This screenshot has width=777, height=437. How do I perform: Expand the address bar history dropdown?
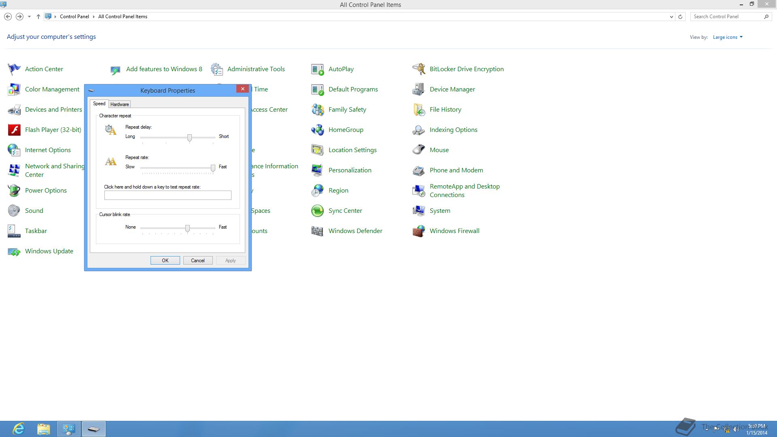(671, 17)
